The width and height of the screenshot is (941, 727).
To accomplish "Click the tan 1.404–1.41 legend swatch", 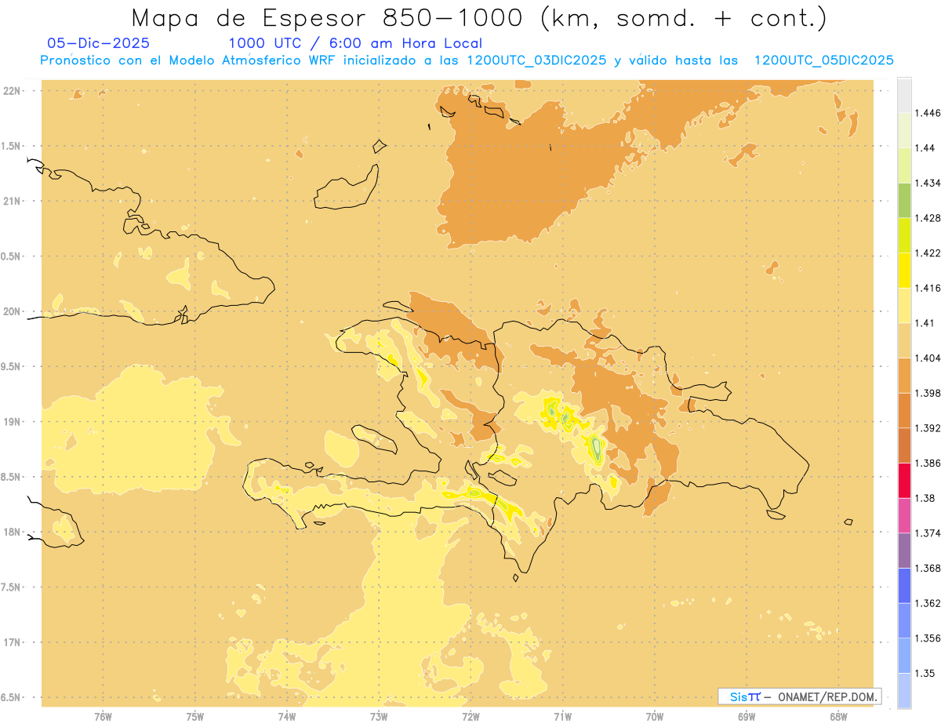I will click(904, 340).
